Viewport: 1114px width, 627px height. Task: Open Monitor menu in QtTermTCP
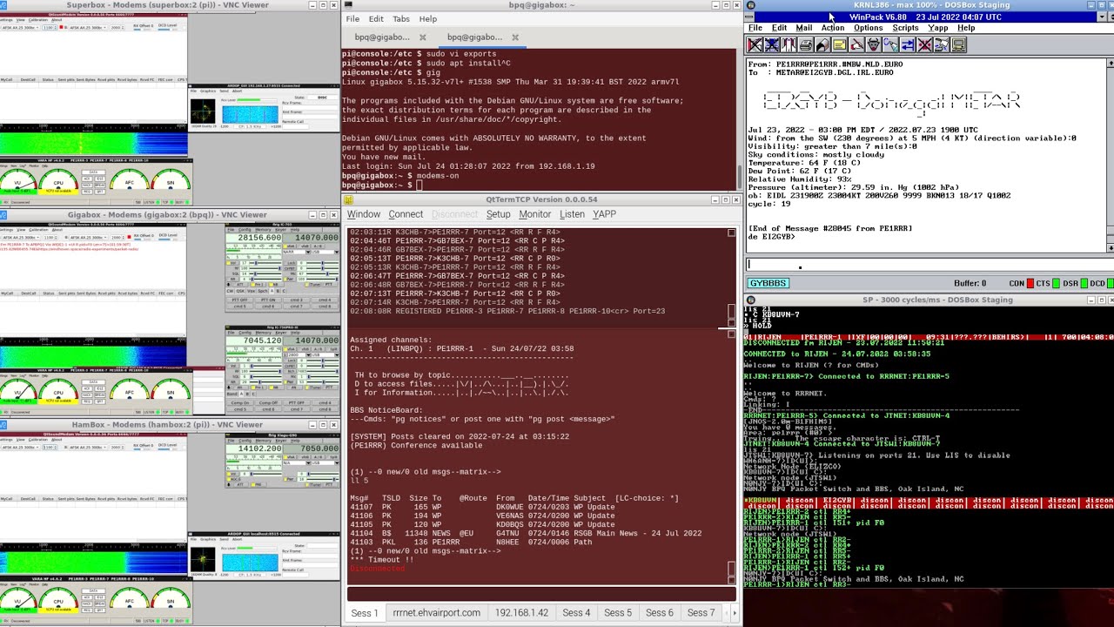534,214
